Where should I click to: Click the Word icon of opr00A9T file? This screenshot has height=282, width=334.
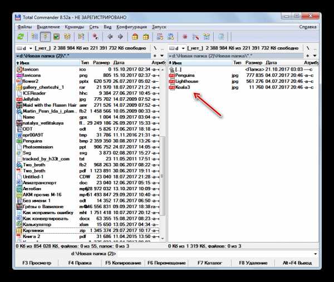point(19,135)
